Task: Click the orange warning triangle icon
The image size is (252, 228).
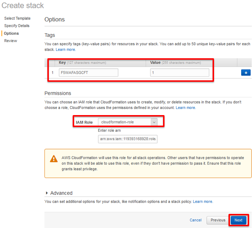Action: 54,159
